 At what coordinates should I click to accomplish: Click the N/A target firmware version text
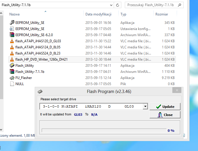coord(94,115)
